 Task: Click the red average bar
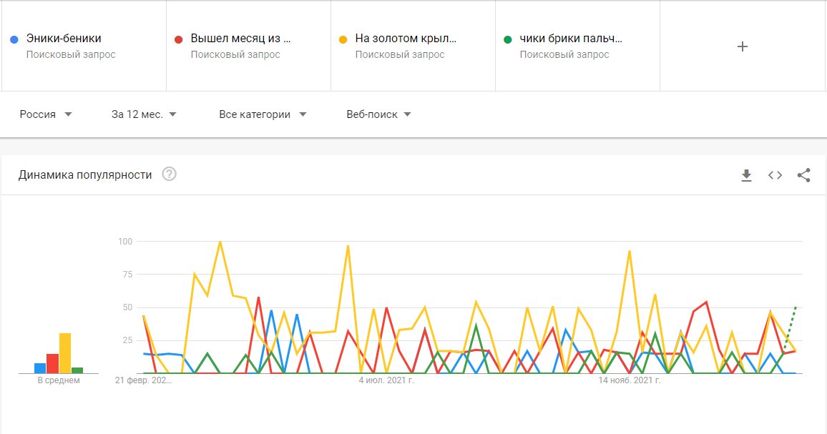[x=52, y=363]
